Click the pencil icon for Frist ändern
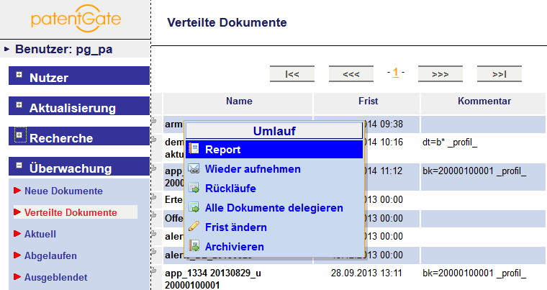The image size is (547, 290). pyautogui.click(x=193, y=227)
